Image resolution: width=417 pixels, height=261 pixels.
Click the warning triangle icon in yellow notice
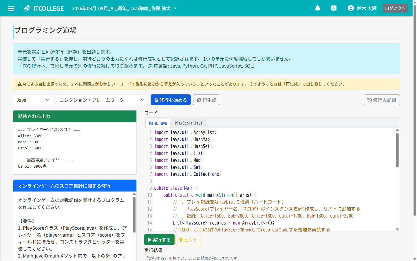pos(20,84)
